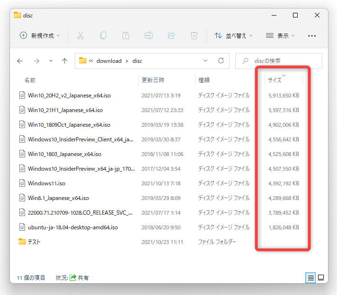Minimize the disc window

pos(274,15)
